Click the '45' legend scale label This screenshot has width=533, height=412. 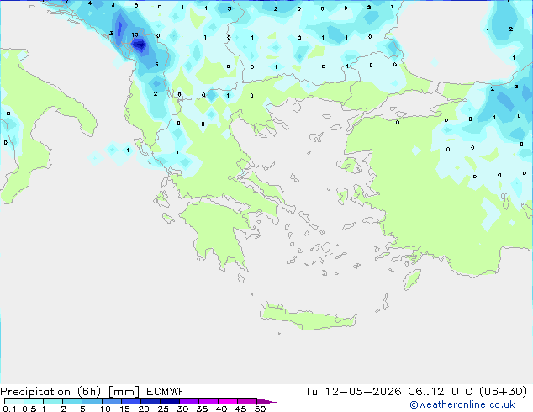pyautogui.click(x=240, y=409)
